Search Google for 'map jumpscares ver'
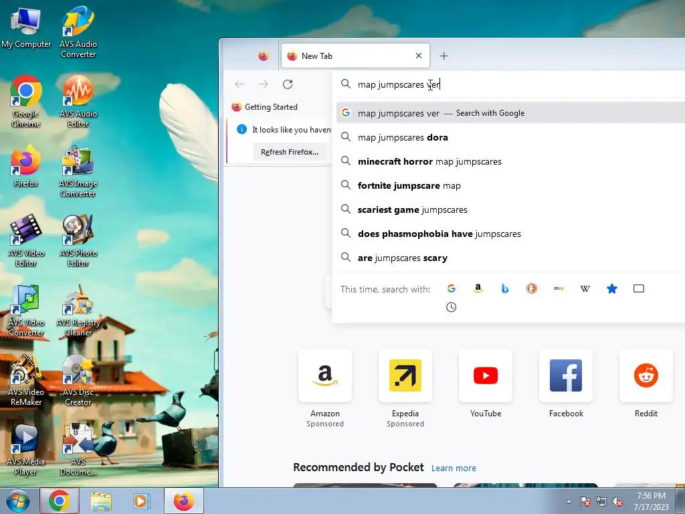The width and height of the screenshot is (685, 514). [x=510, y=113]
